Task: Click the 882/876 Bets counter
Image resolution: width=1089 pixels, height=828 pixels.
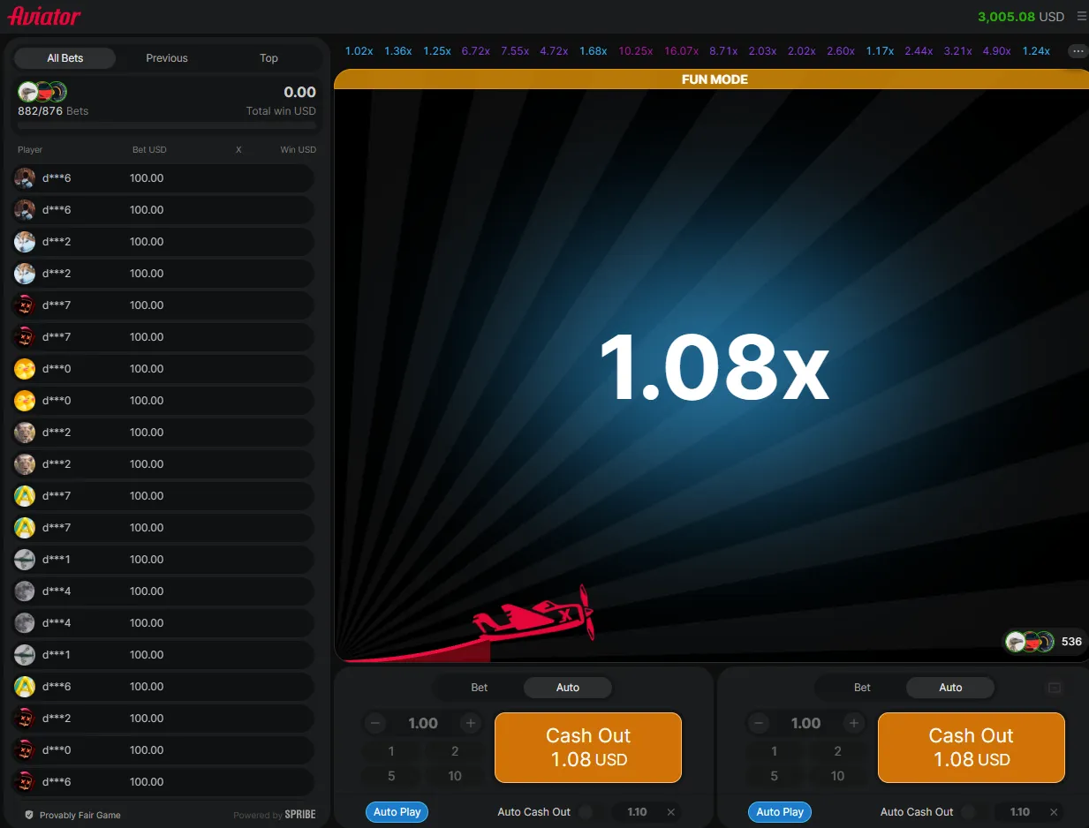Action: tap(53, 111)
